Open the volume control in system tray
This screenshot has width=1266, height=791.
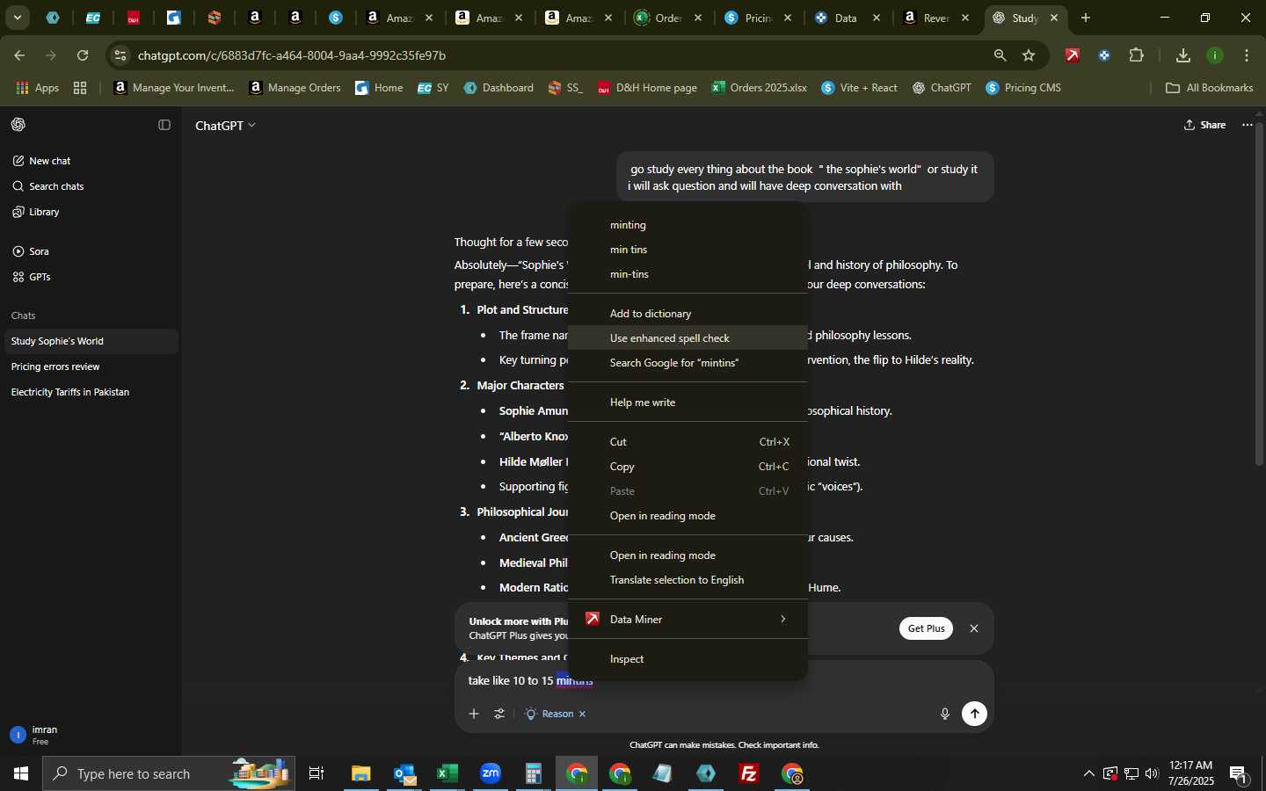coord(1152,773)
